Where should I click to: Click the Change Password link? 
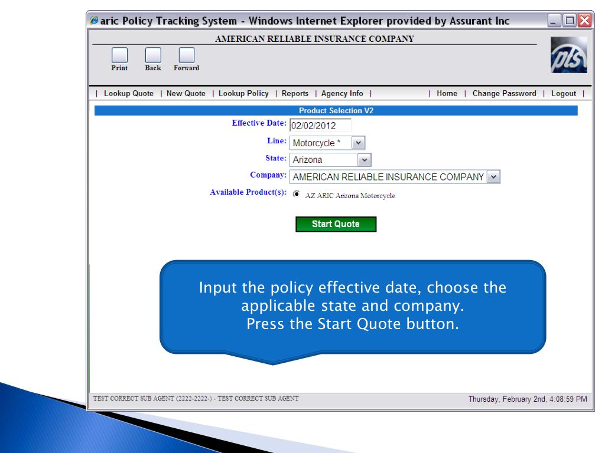click(505, 93)
